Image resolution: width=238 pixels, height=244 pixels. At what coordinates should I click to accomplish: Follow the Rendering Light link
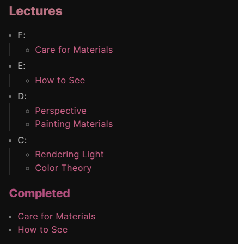pos(69,155)
